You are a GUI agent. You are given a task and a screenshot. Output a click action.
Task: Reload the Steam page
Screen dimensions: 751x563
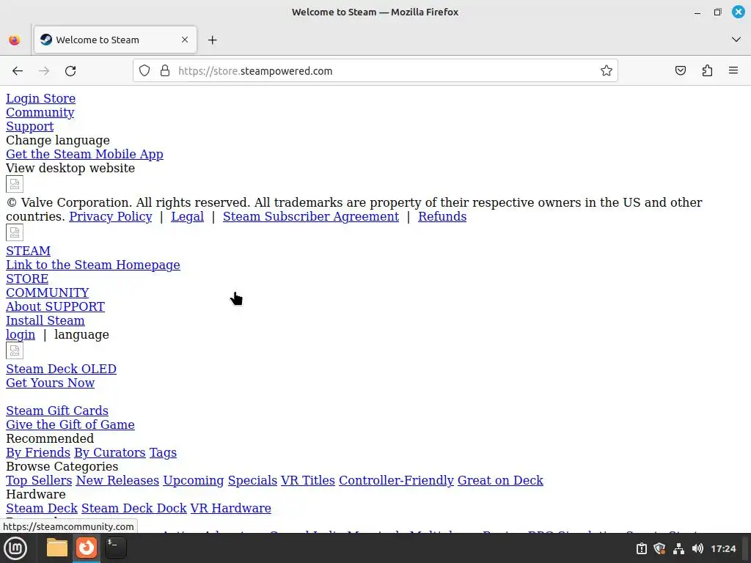pyautogui.click(x=70, y=71)
